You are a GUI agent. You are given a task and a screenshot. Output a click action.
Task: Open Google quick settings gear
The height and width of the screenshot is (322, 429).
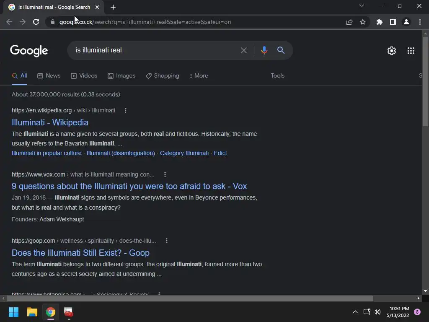click(392, 51)
